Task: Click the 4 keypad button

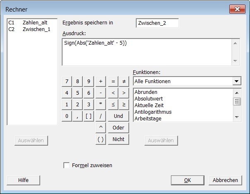Action: click(67, 93)
